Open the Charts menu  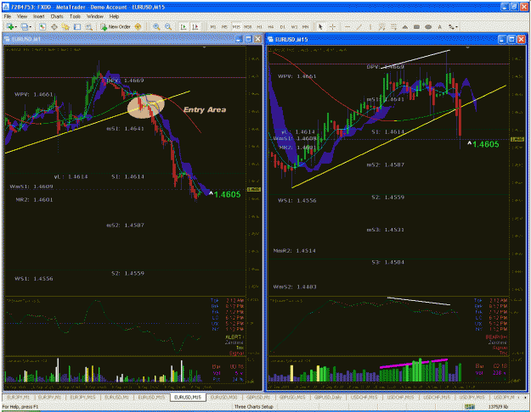click(57, 16)
